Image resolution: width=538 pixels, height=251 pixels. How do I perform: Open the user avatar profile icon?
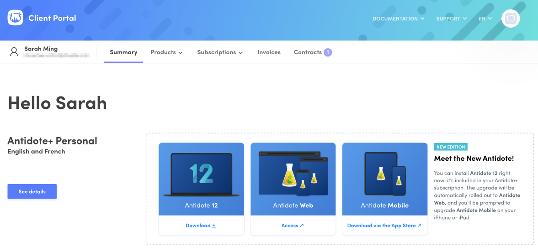[x=510, y=19]
